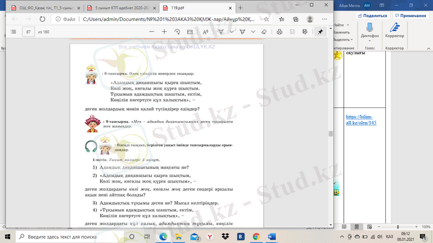433x243 pixels.
Task: Toggle the pin toolbar button
Action: click(x=320, y=32)
